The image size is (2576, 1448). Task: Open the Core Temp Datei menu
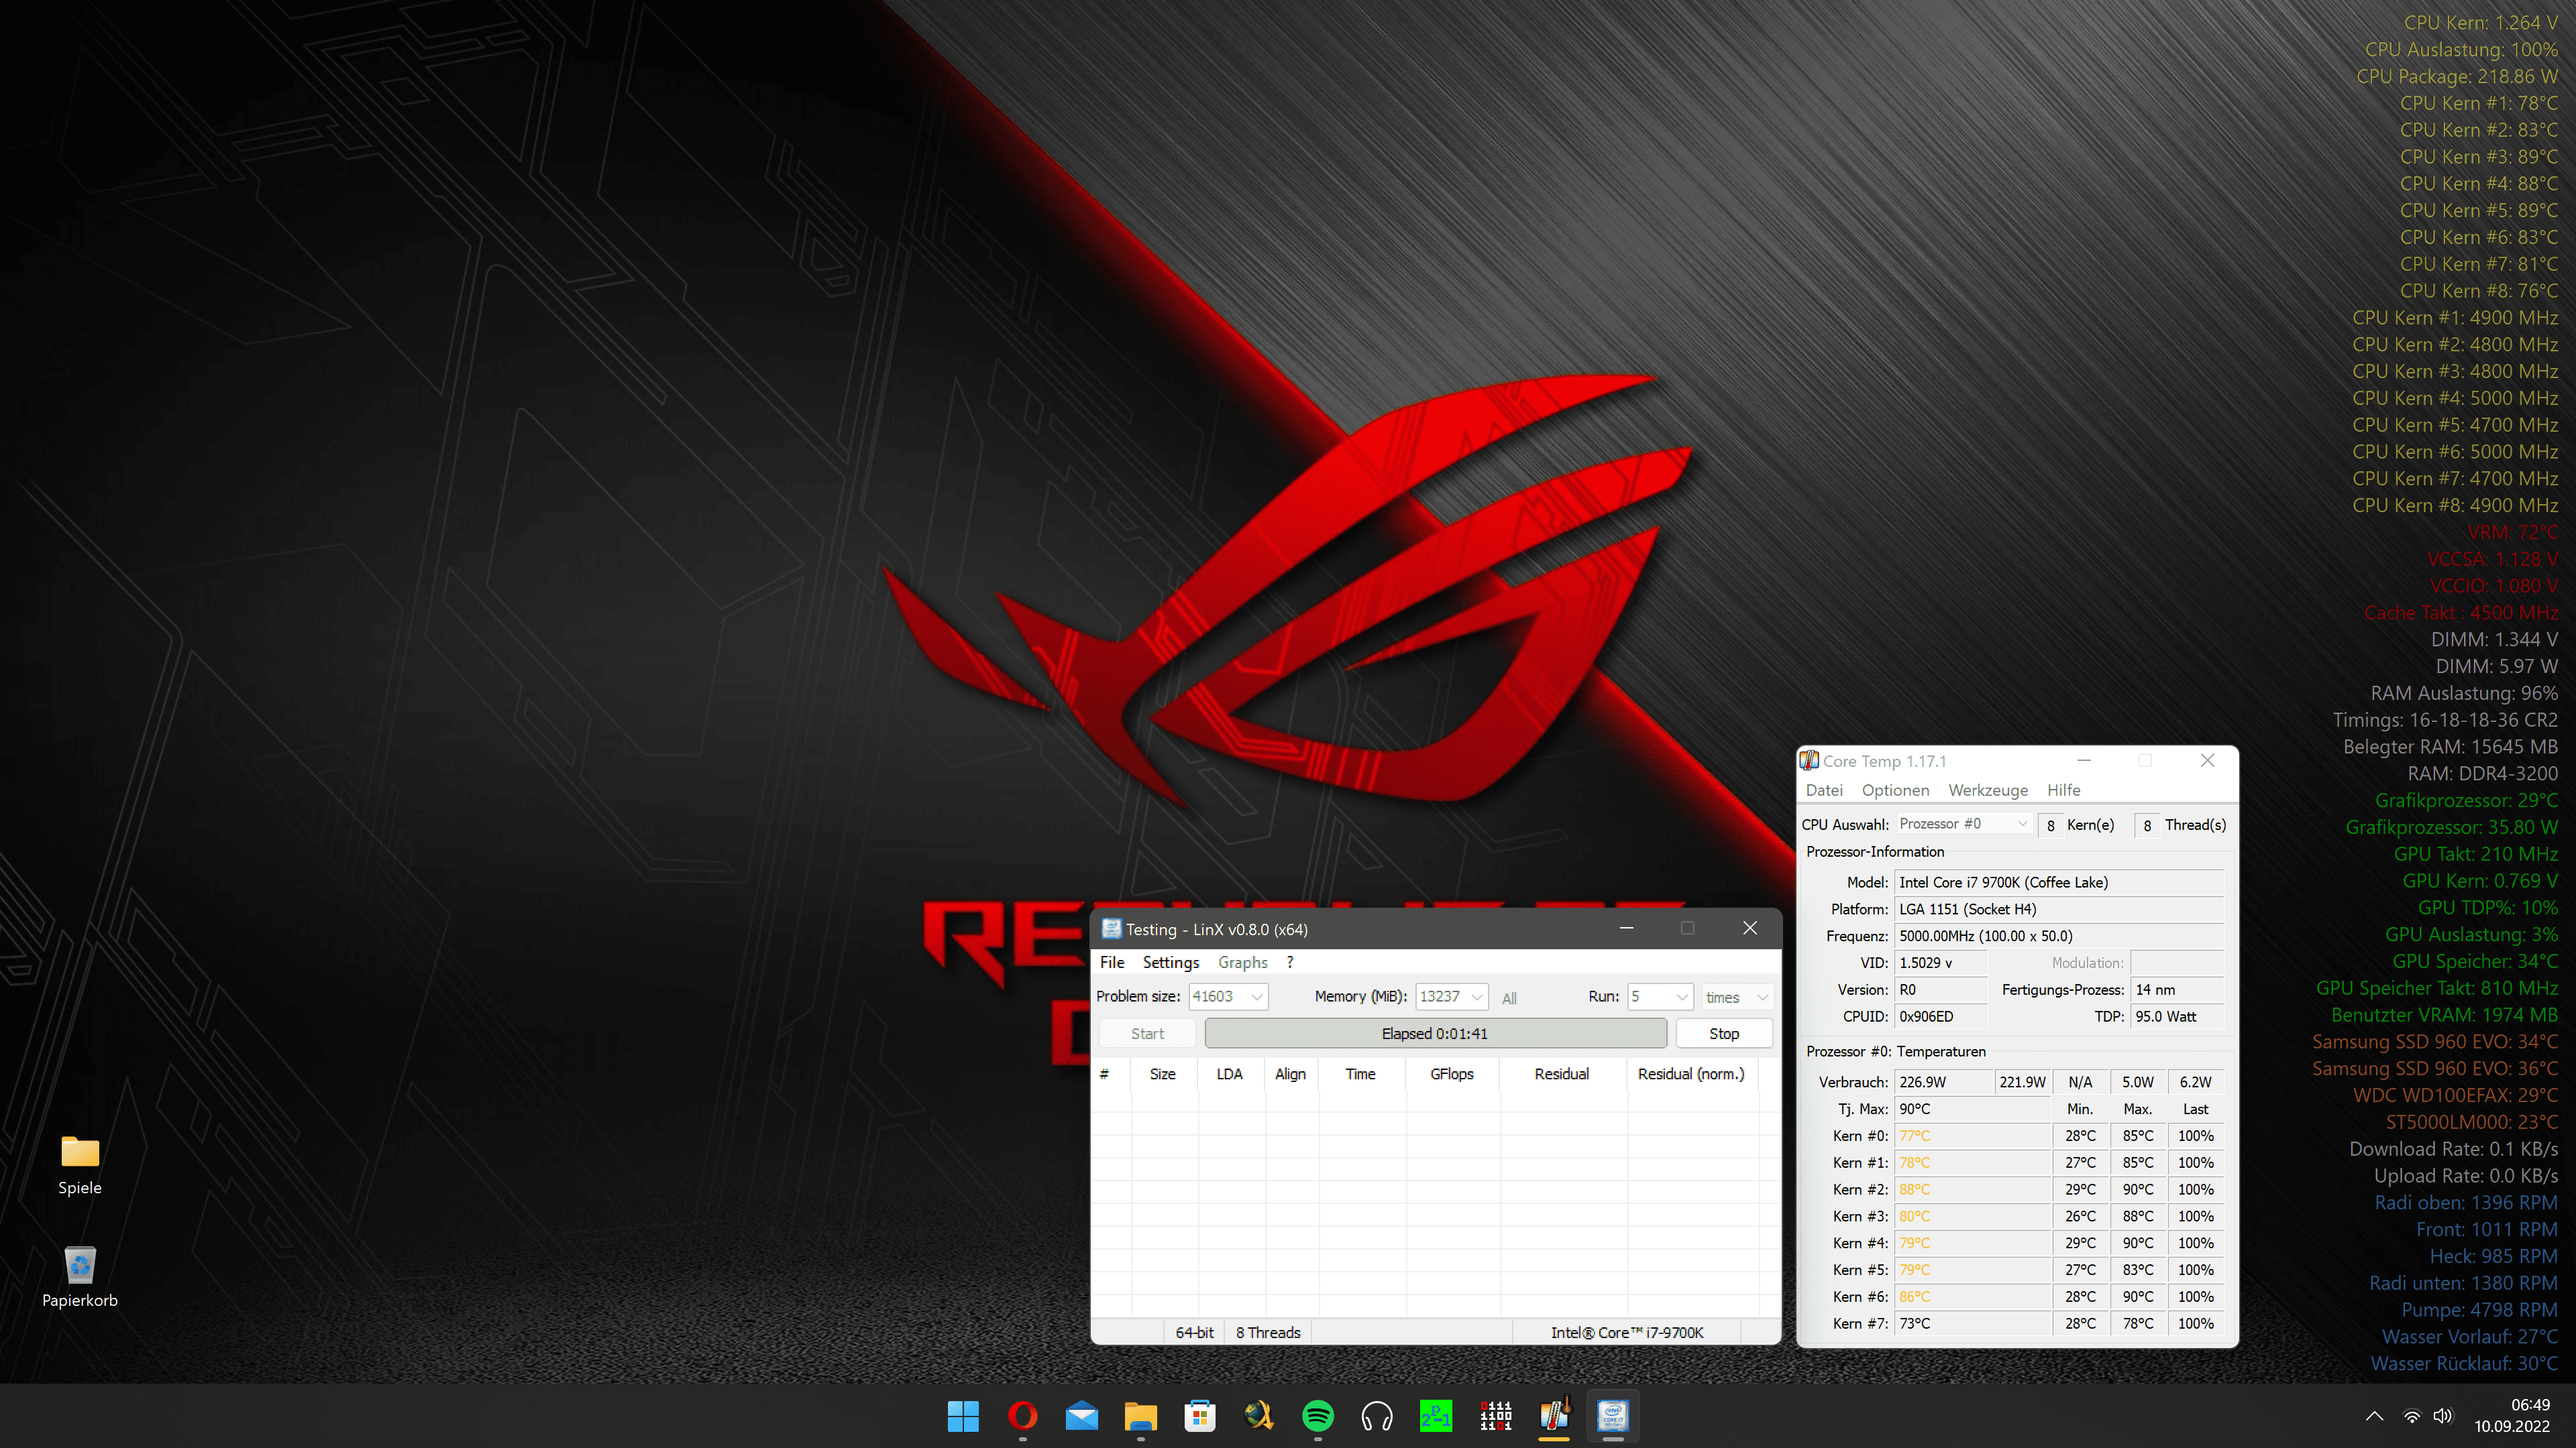[1824, 790]
